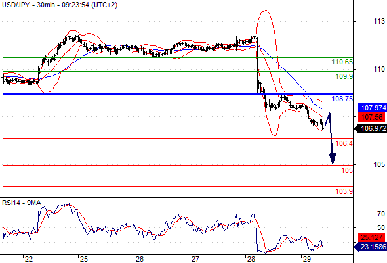Click the date 29 axis marker
387x263 pixels.
click(x=306, y=259)
